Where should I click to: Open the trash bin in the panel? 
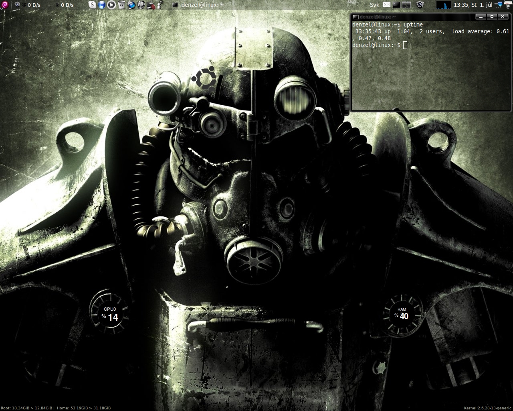[121, 5]
